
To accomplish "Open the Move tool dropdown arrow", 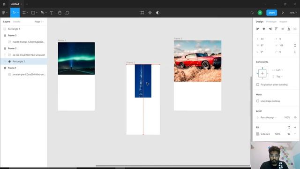I will 18,13.
